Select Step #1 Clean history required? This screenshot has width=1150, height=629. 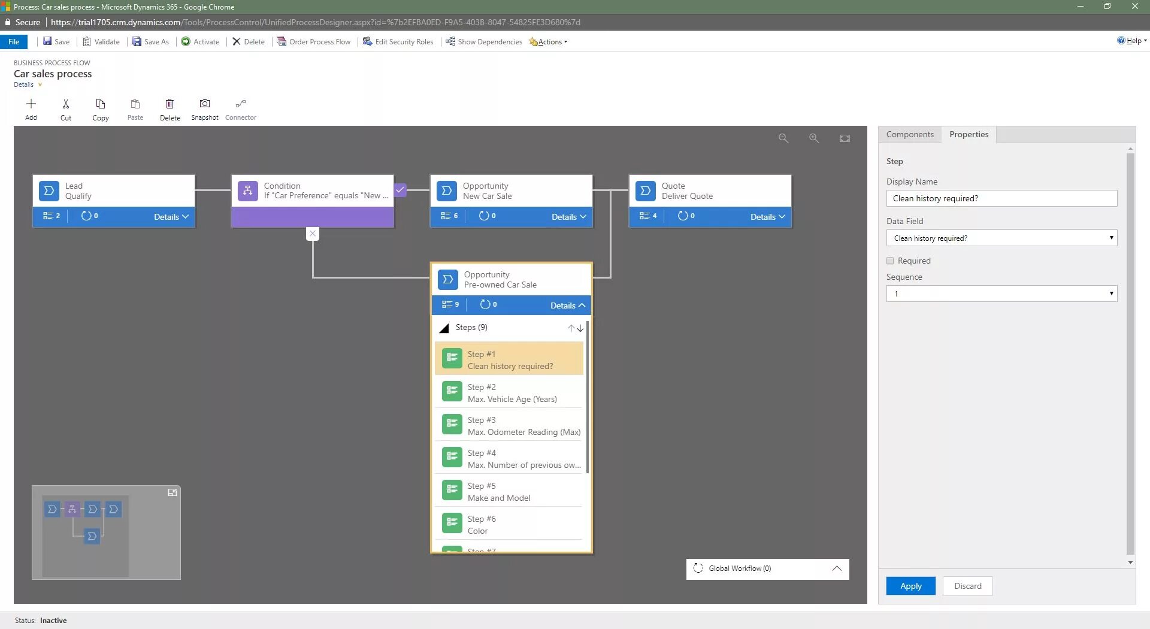509,358
